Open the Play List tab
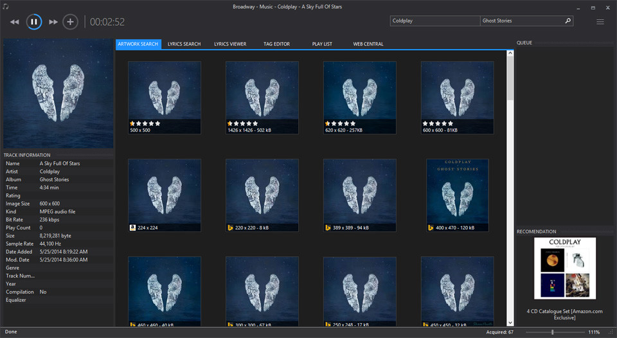617x338 pixels. pyautogui.click(x=322, y=44)
